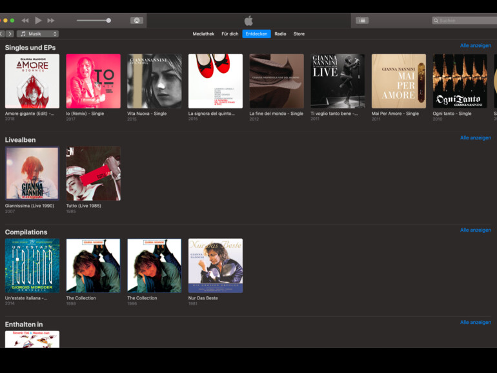Show all Compilations

click(x=476, y=230)
